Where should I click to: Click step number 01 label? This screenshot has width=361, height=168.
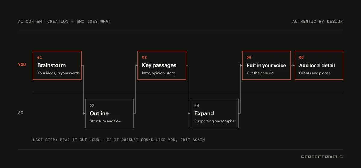[40, 58]
